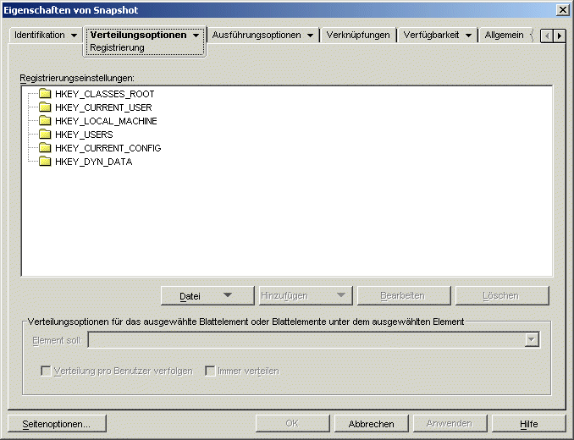Click the HKEY_CLASSES_ROOT folder icon
574x440 pixels.
(45, 94)
